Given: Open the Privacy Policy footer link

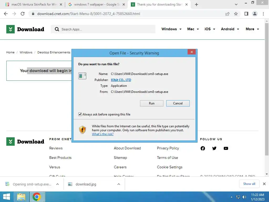Looking at the screenshot, I should 168,148.
